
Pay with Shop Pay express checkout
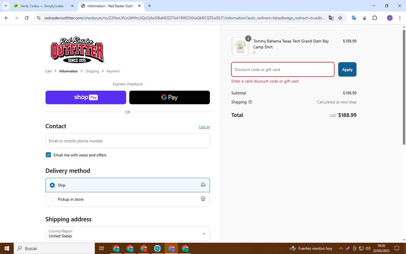(86, 97)
